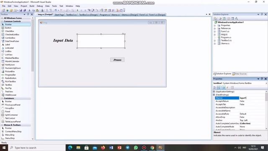The width and height of the screenshot is (268, 151).
Task: Select the ProgressBar Toolbox control
Action: (x=10, y=75)
